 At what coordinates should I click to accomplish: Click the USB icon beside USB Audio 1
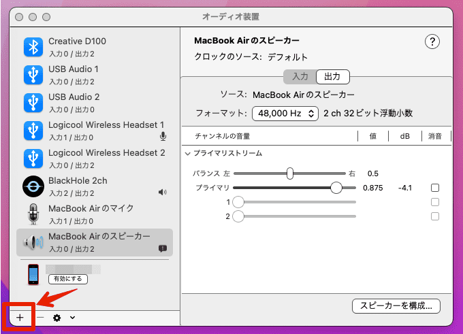[33, 75]
